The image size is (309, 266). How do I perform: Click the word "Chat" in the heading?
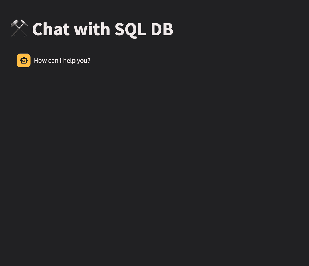[51, 29]
